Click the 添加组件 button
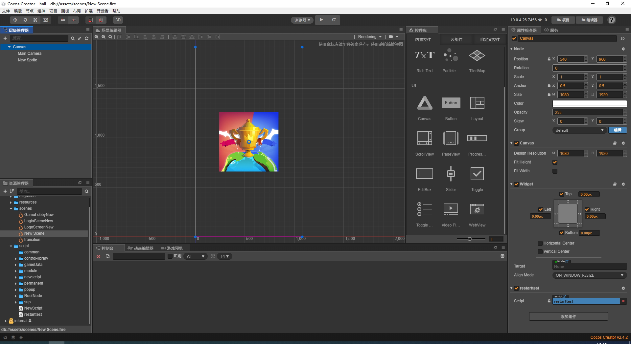 click(568, 317)
